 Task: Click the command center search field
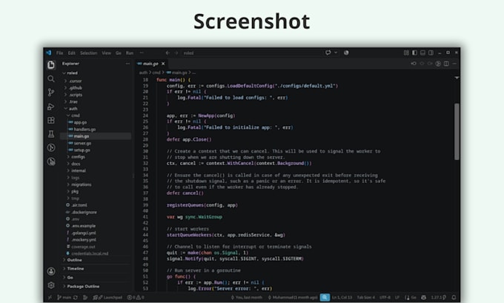point(251,53)
